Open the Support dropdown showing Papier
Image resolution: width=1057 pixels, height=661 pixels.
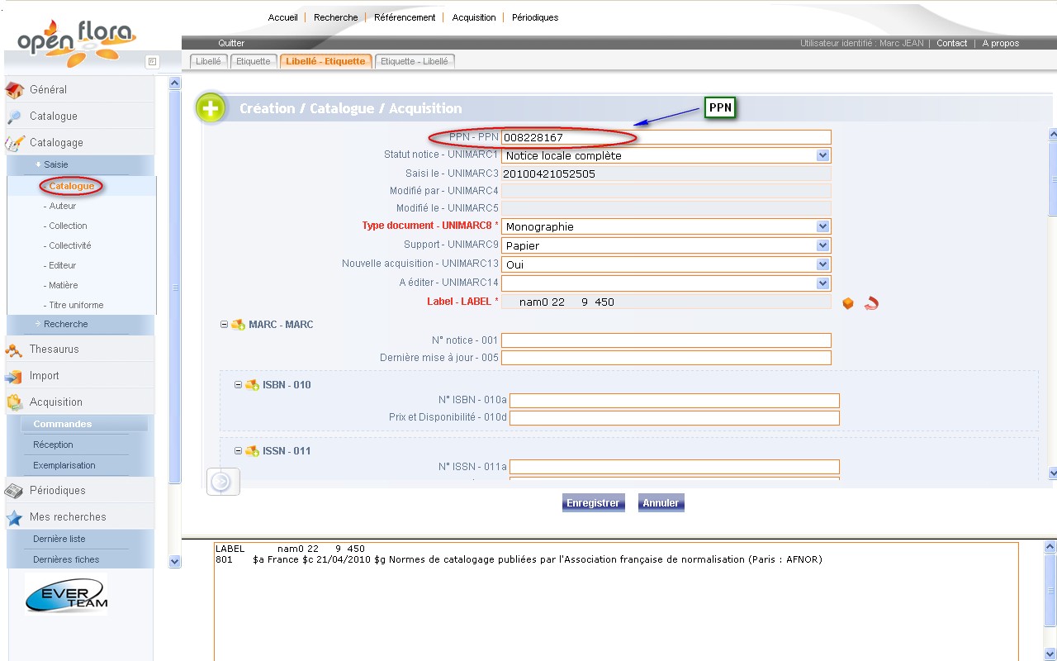[822, 245]
